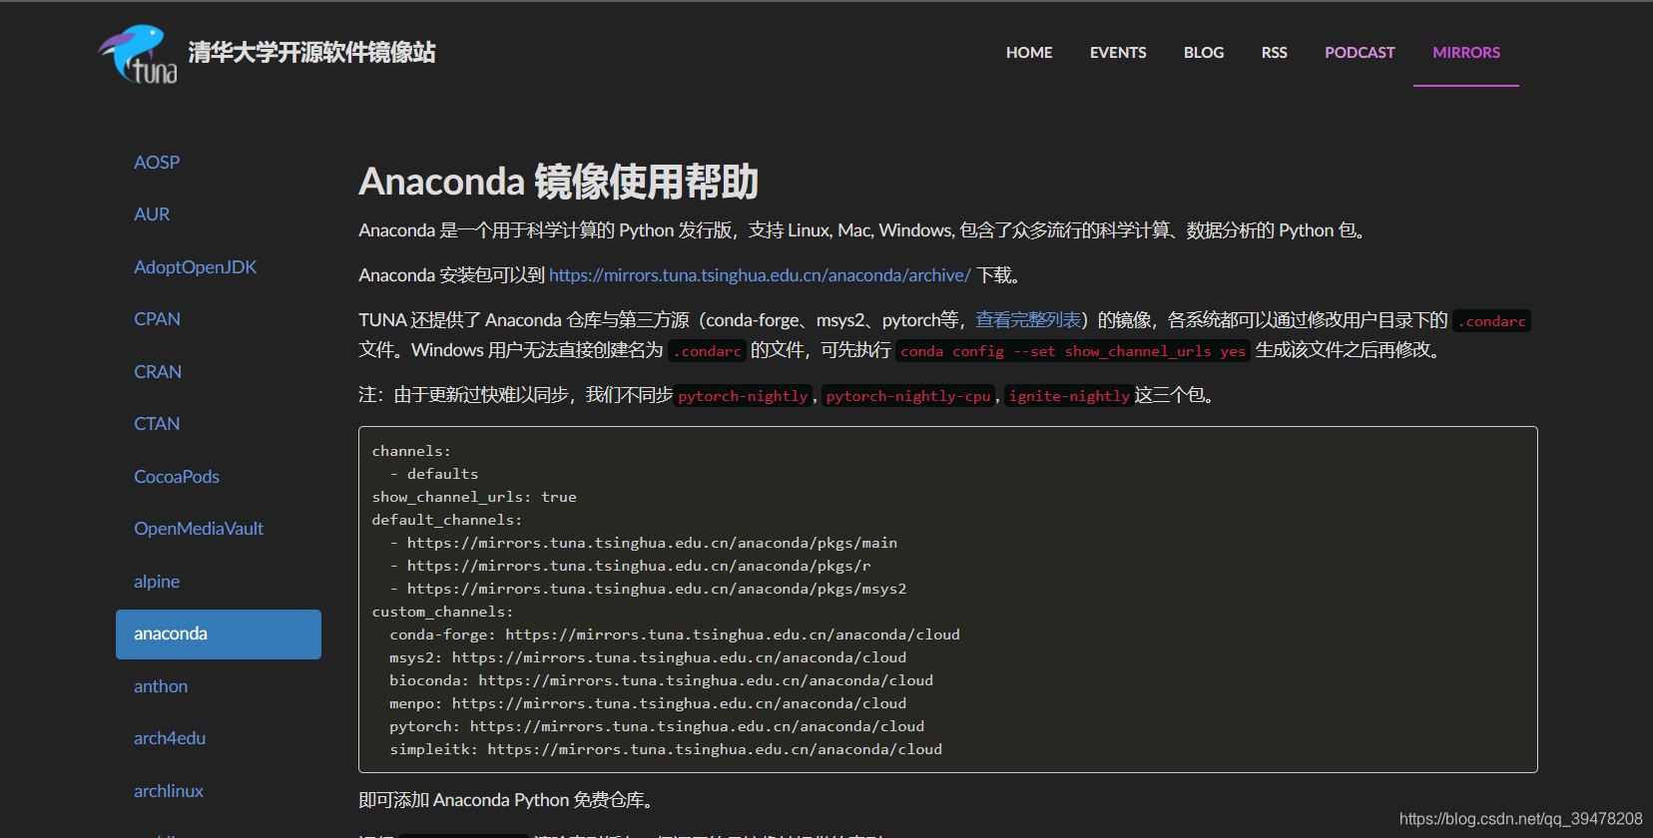Click the 'channels:' line in code block
This screenshot has width=1653, height=838.
[x=411, y=451]
